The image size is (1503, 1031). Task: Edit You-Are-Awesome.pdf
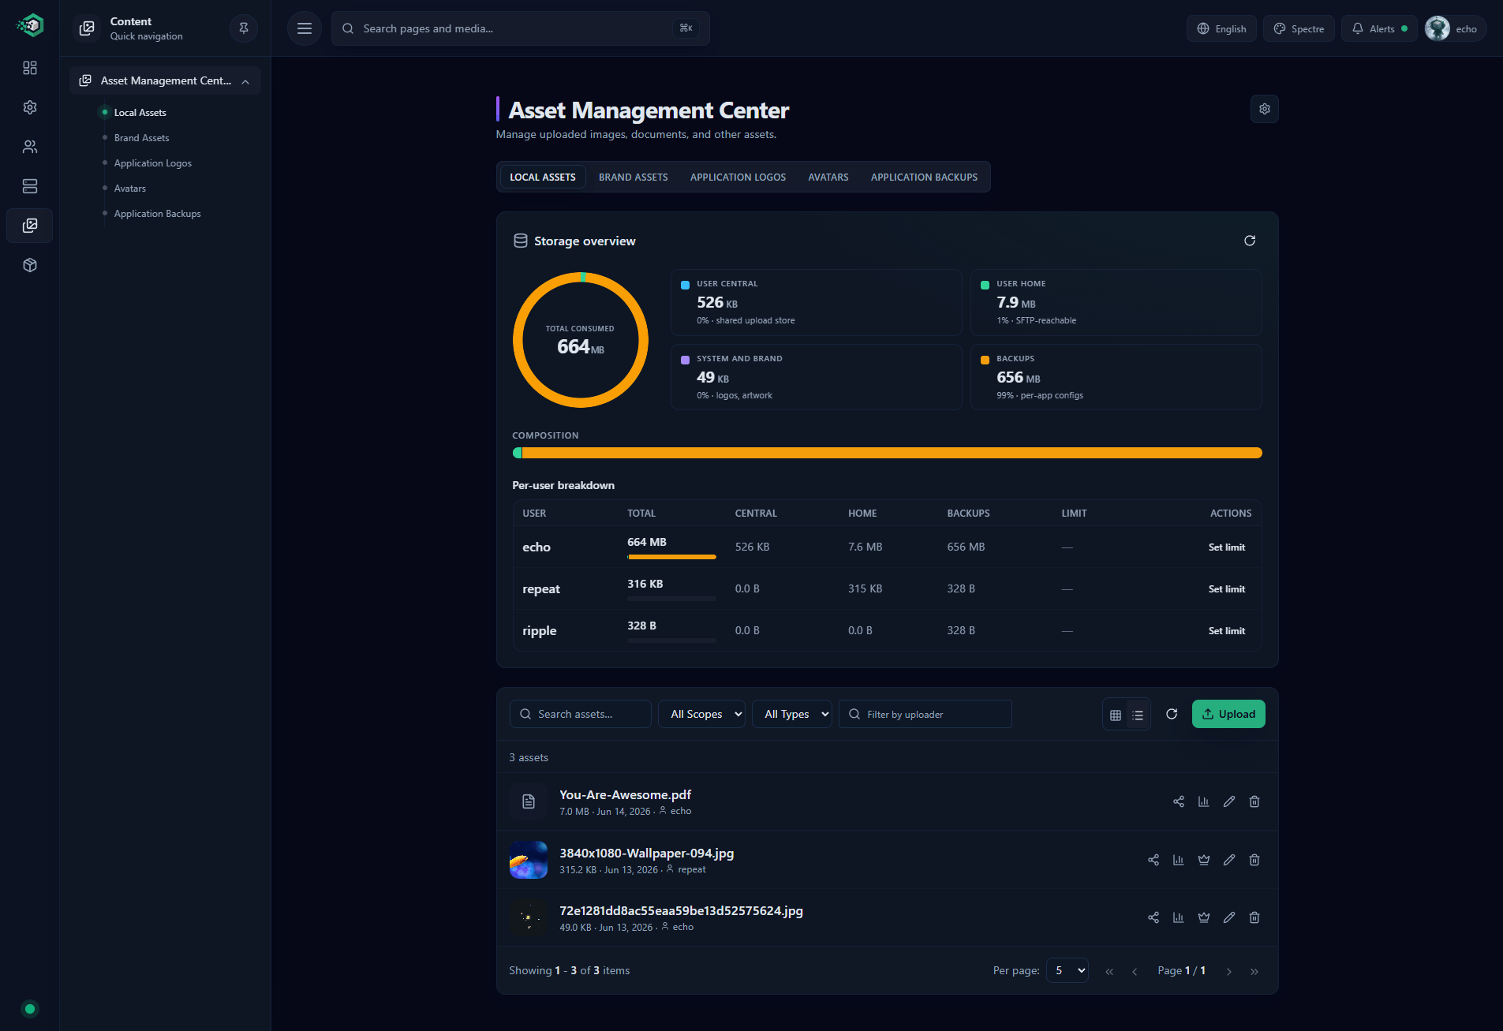click(x=1229, y=801)
